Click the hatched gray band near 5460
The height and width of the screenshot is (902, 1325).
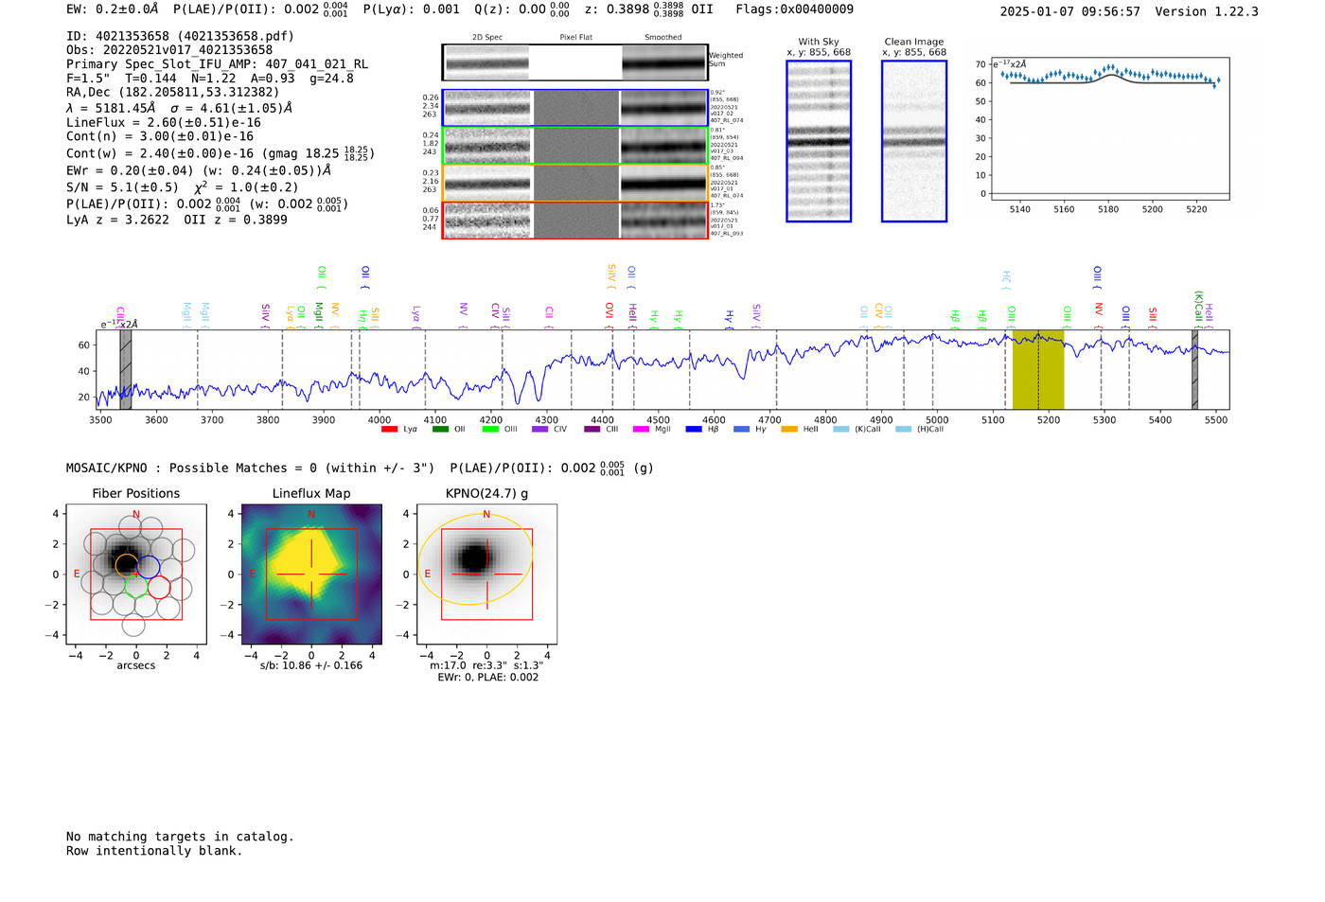coord(1195,369)
